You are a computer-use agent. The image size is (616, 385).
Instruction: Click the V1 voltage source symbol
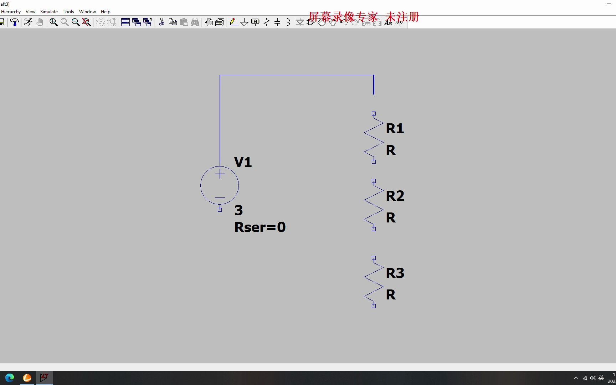tap(220, 185)
